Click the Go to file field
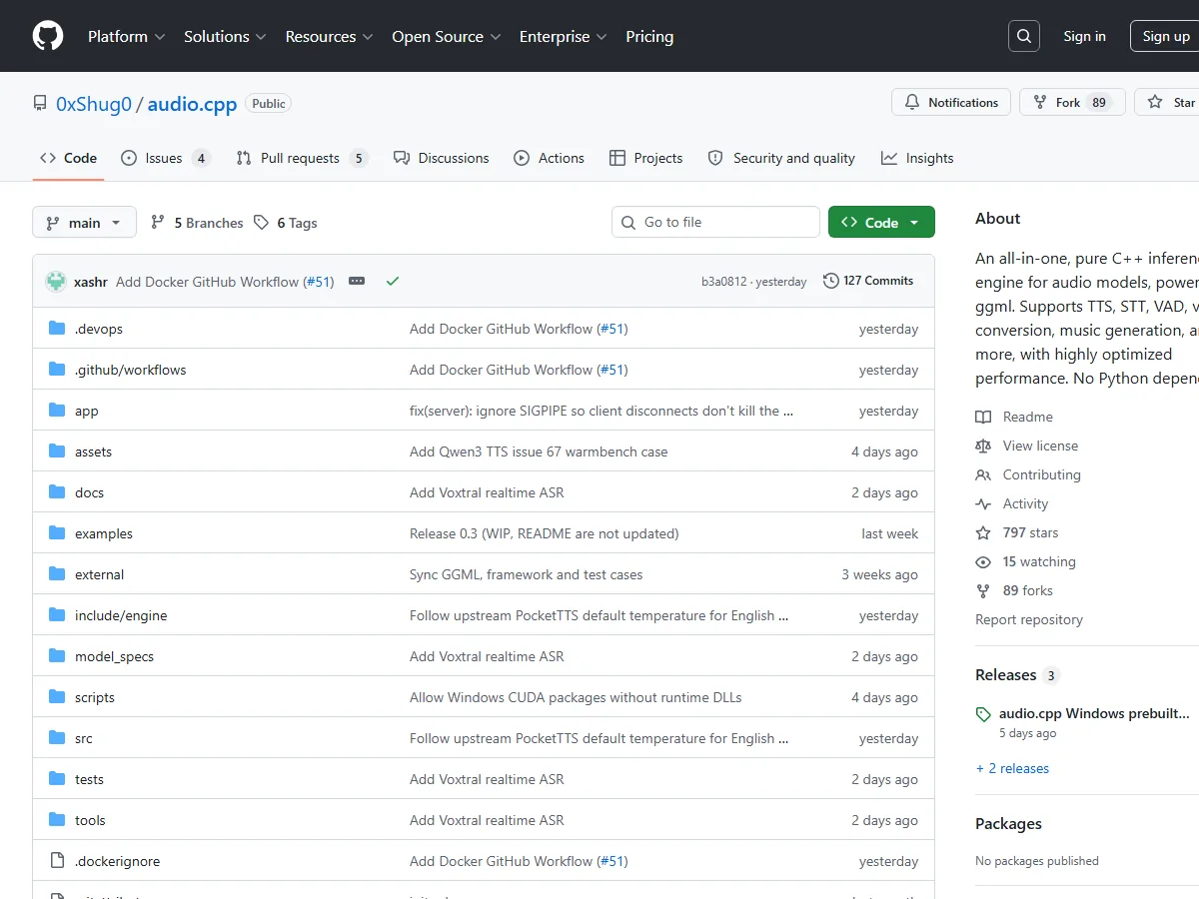 pyautogui.click(x=715, y=222)
